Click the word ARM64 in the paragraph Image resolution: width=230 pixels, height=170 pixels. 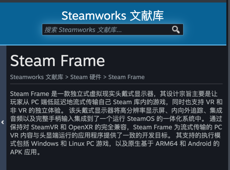[x=166, y=144]
